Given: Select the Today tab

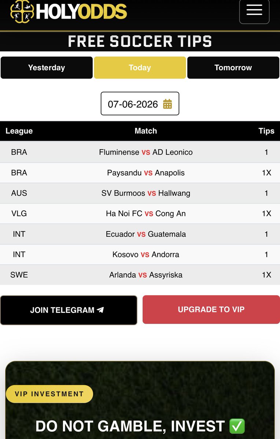Looking at the screenshot, I should point(140,68).
